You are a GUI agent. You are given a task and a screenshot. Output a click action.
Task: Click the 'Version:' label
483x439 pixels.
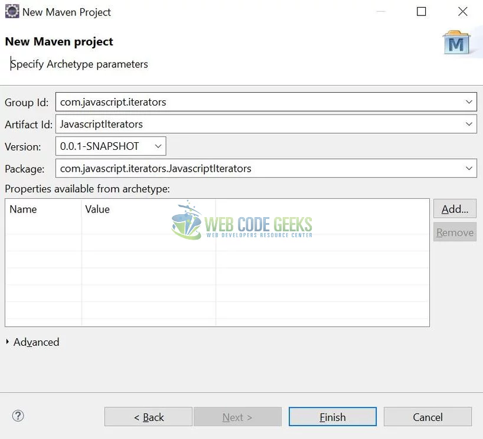coord(23,146)
